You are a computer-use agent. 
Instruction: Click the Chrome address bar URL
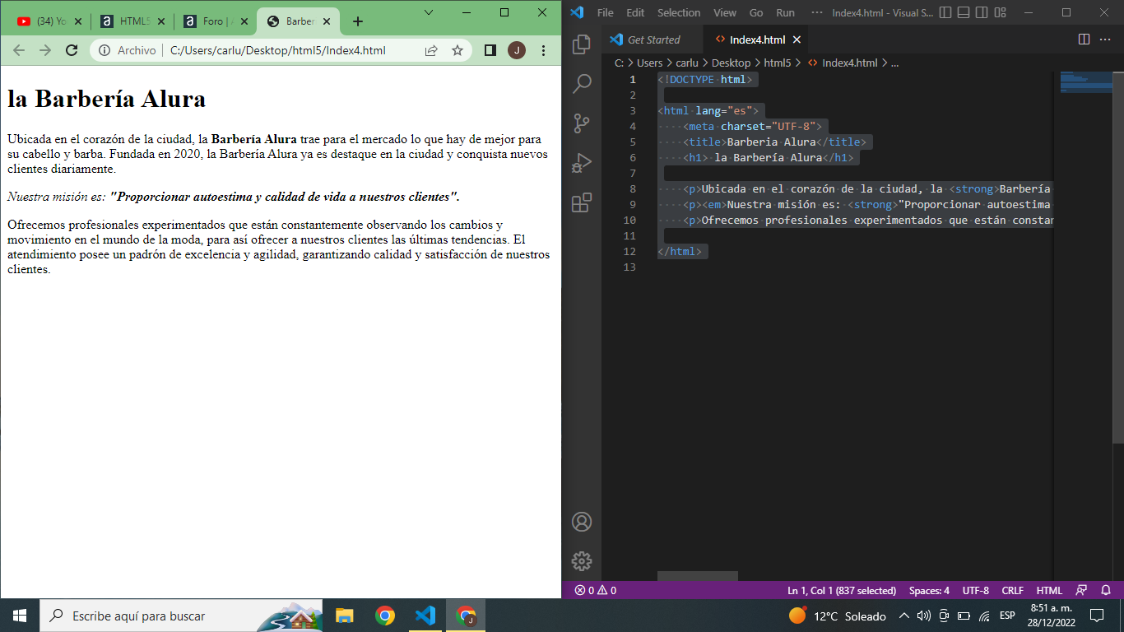click(x=277, y=50)
